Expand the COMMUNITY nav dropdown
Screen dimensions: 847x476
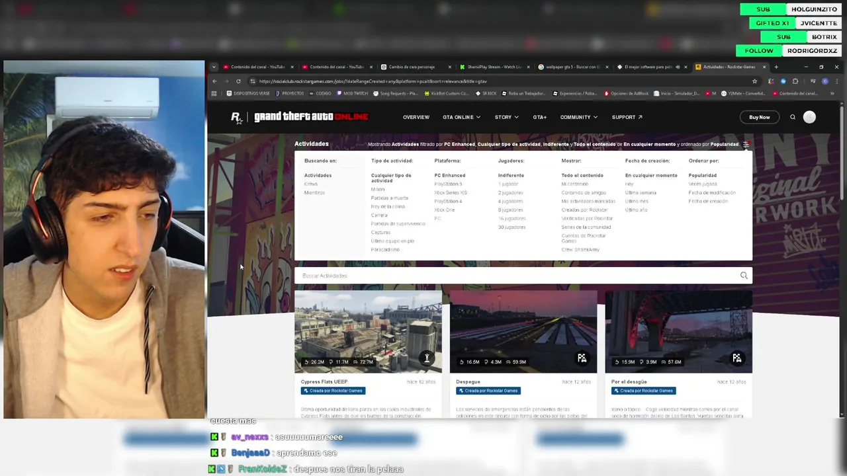(x=578, y=117)
